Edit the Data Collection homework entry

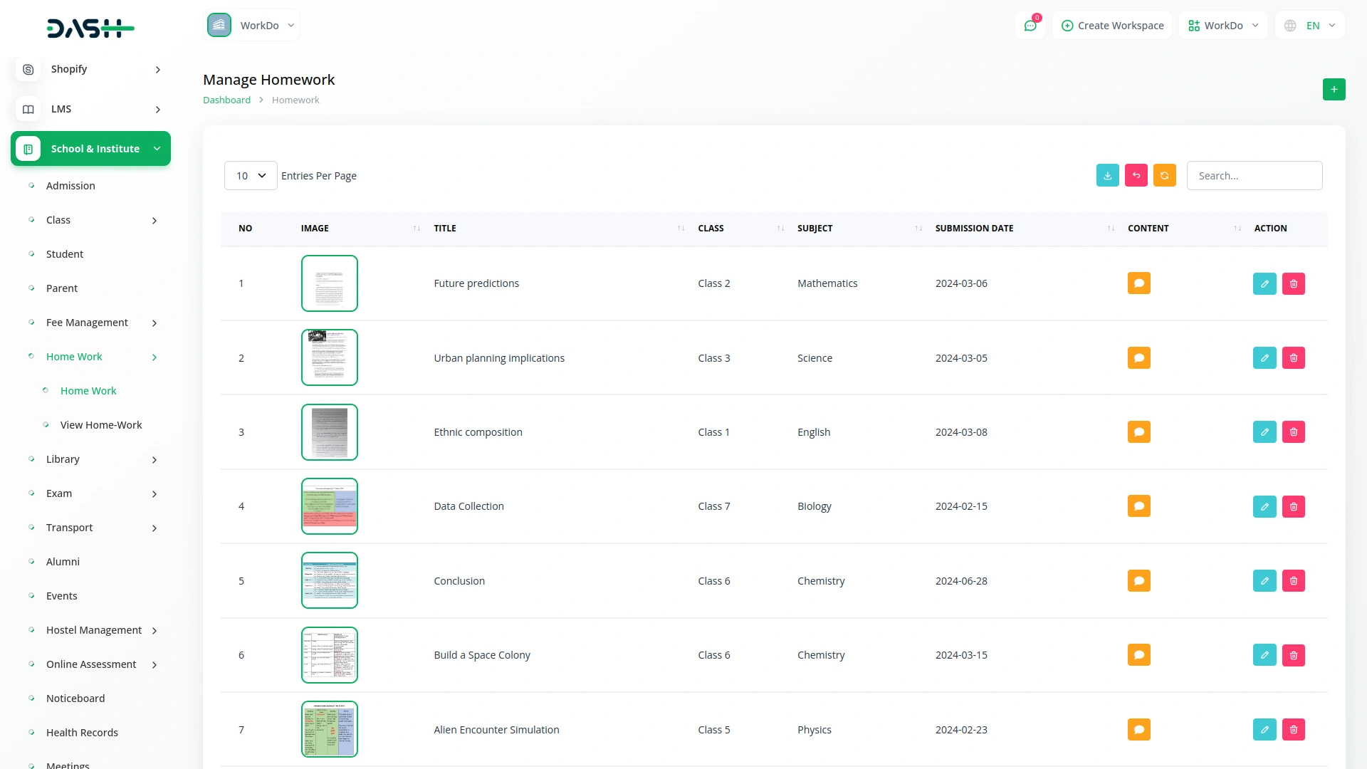1264,507
